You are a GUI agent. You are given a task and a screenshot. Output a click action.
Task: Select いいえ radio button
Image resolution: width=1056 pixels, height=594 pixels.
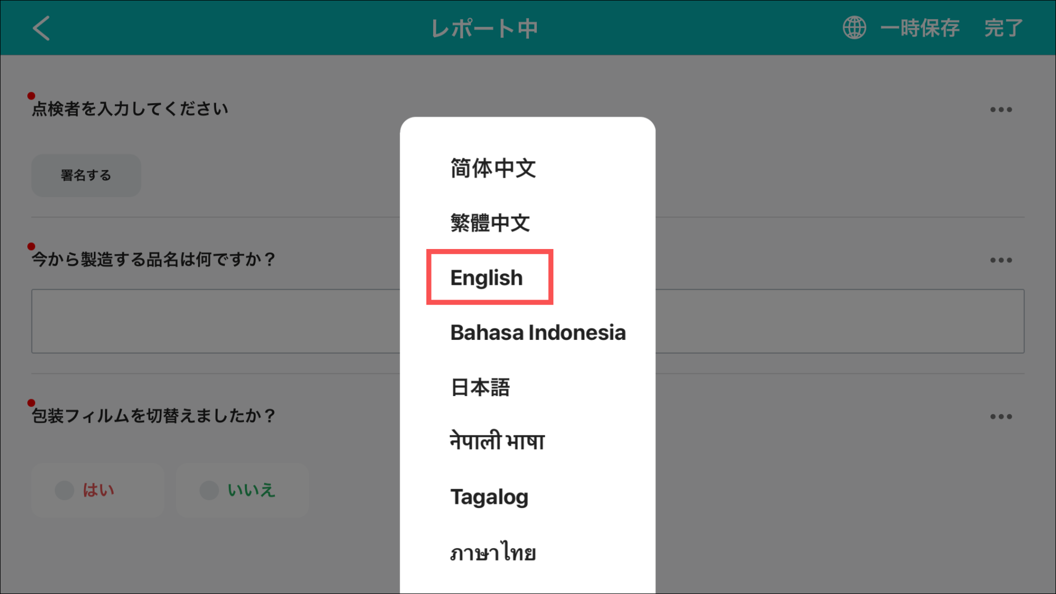coord(209,490)
